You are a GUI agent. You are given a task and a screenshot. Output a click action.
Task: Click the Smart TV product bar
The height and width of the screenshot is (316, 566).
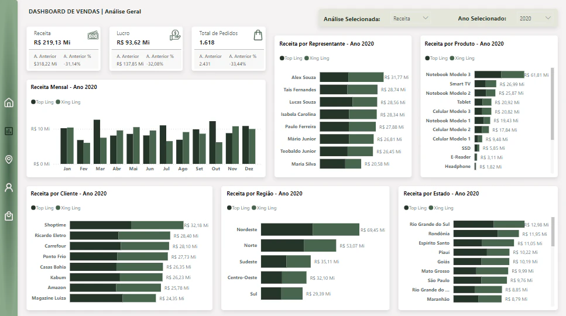click(x=485, y=84)
